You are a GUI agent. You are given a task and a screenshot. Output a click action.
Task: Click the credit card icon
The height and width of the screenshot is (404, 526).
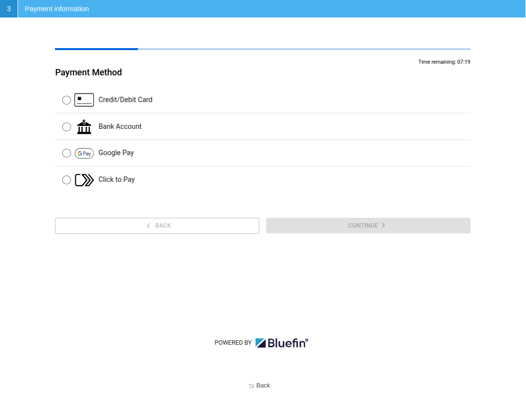[84, 100]
